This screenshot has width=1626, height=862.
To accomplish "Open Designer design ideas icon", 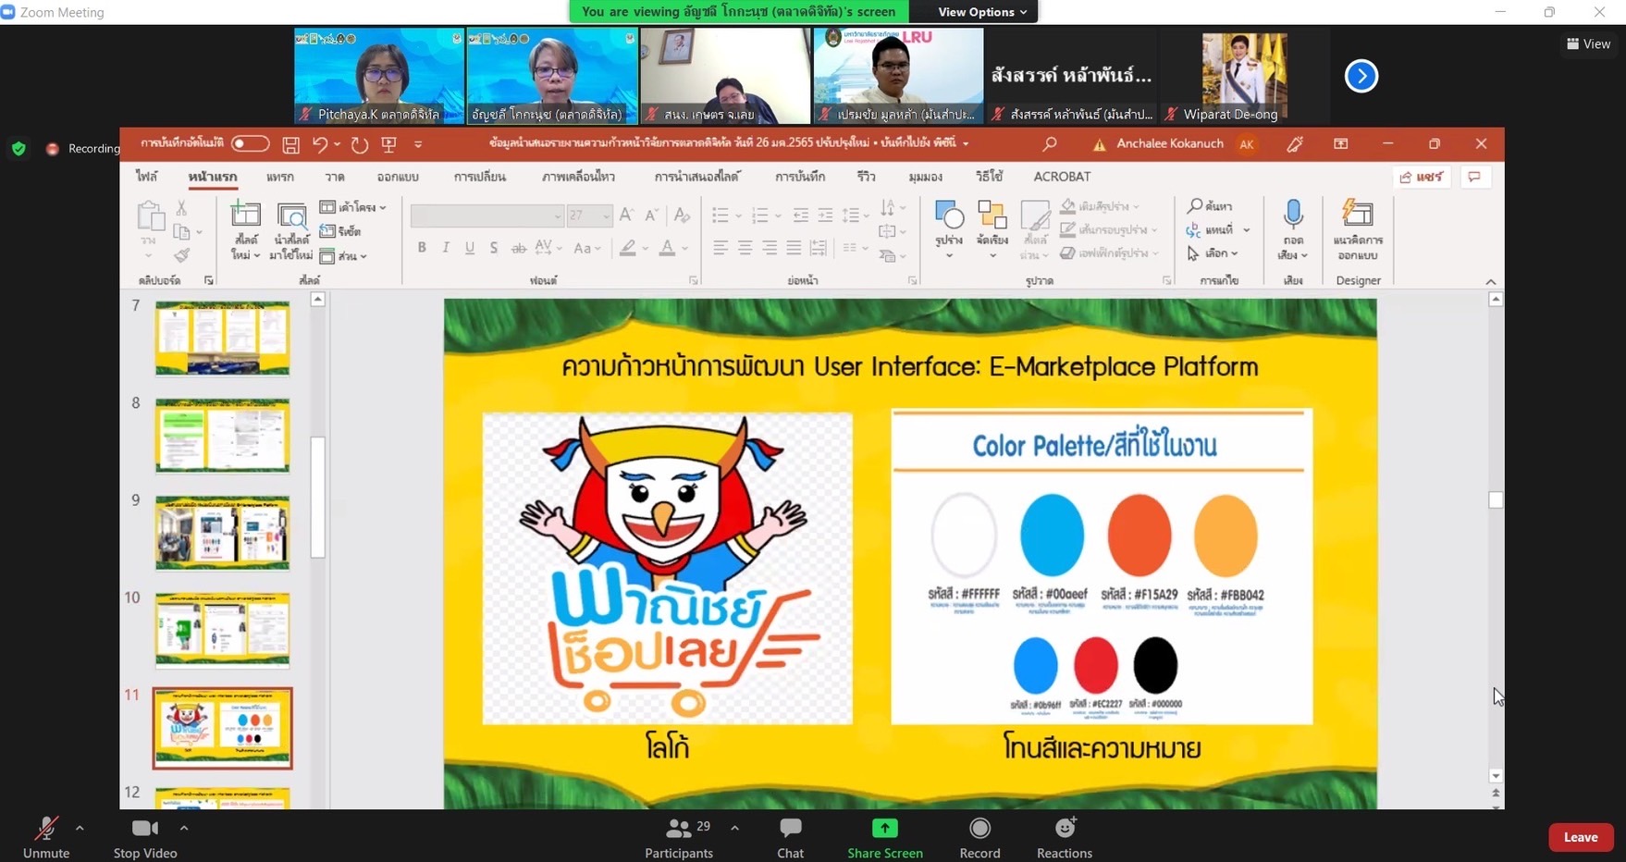I will 1358,215.
